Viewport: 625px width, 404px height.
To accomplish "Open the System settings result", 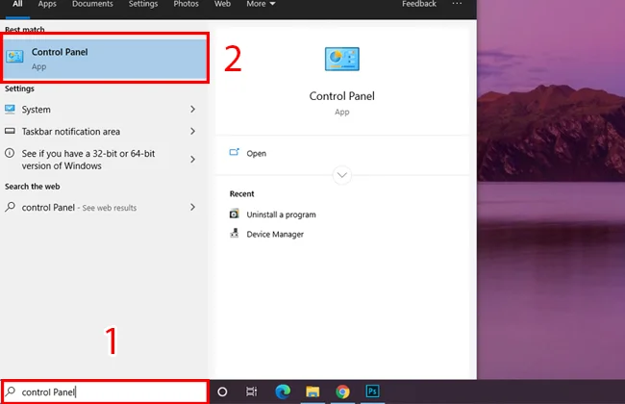I will pos(102,110).
